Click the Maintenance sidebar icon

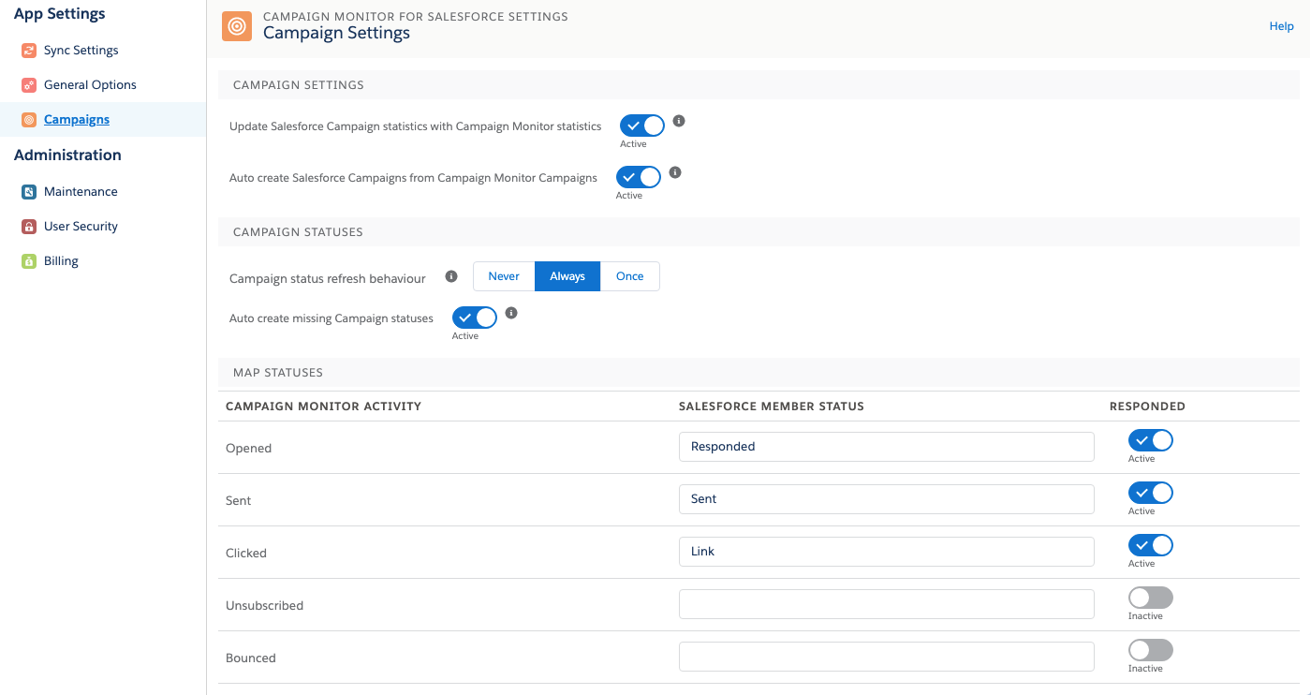coord(29,192)
